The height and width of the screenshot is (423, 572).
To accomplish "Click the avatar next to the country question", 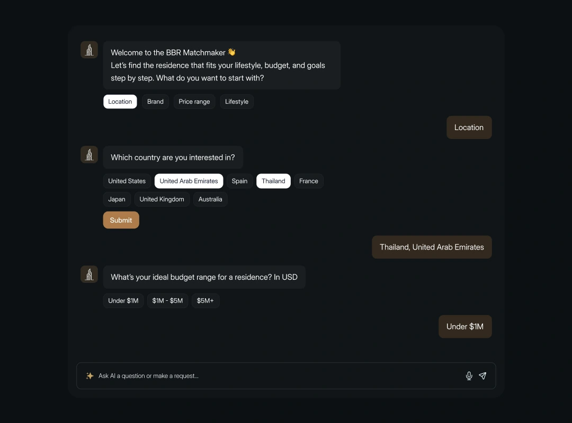I will (89, 155).
